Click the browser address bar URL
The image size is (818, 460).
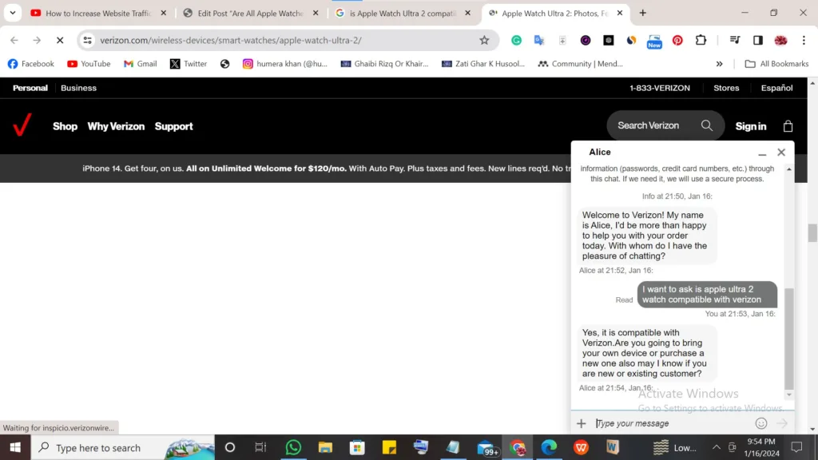pos(231,40)
